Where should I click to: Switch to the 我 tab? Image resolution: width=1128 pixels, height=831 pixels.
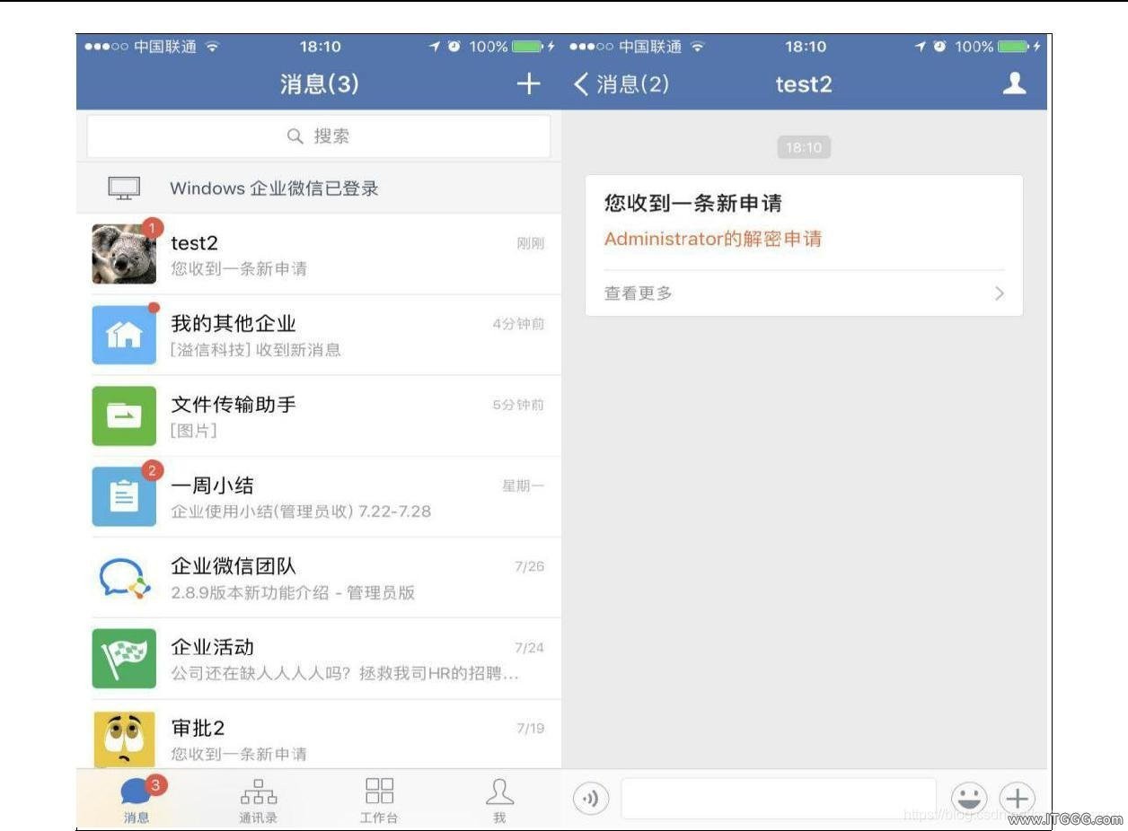499,800
